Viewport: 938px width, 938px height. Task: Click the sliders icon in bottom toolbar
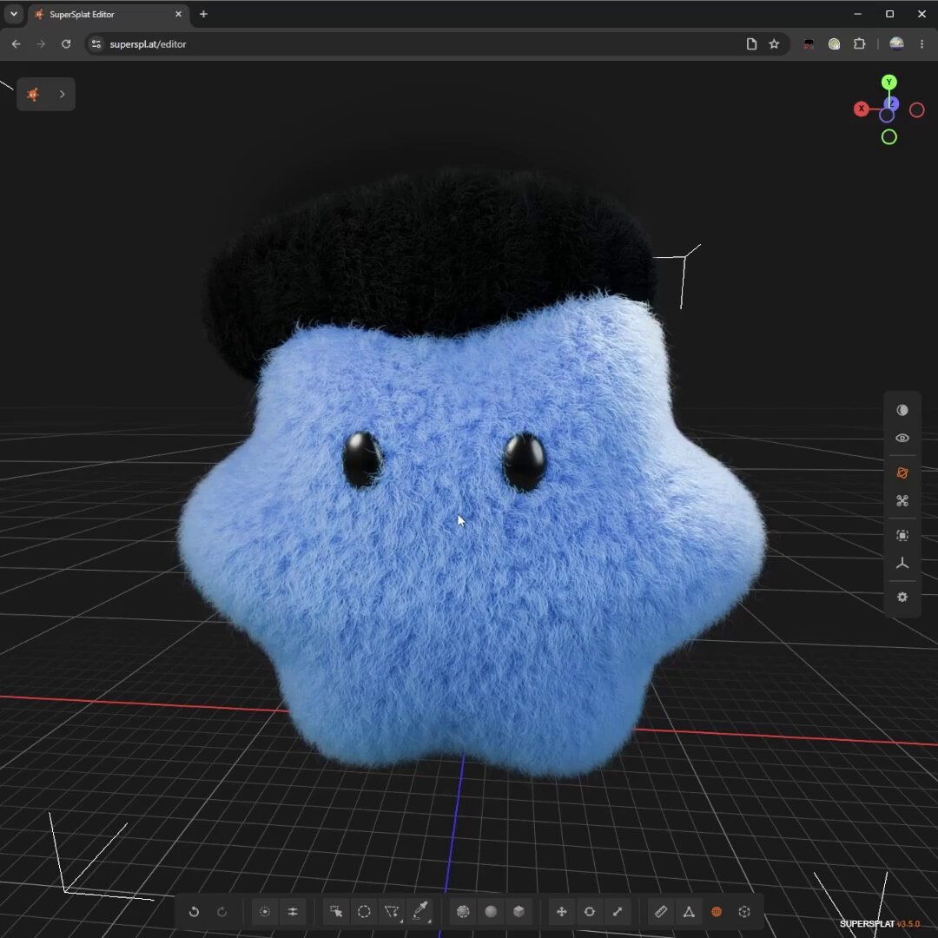293,911
